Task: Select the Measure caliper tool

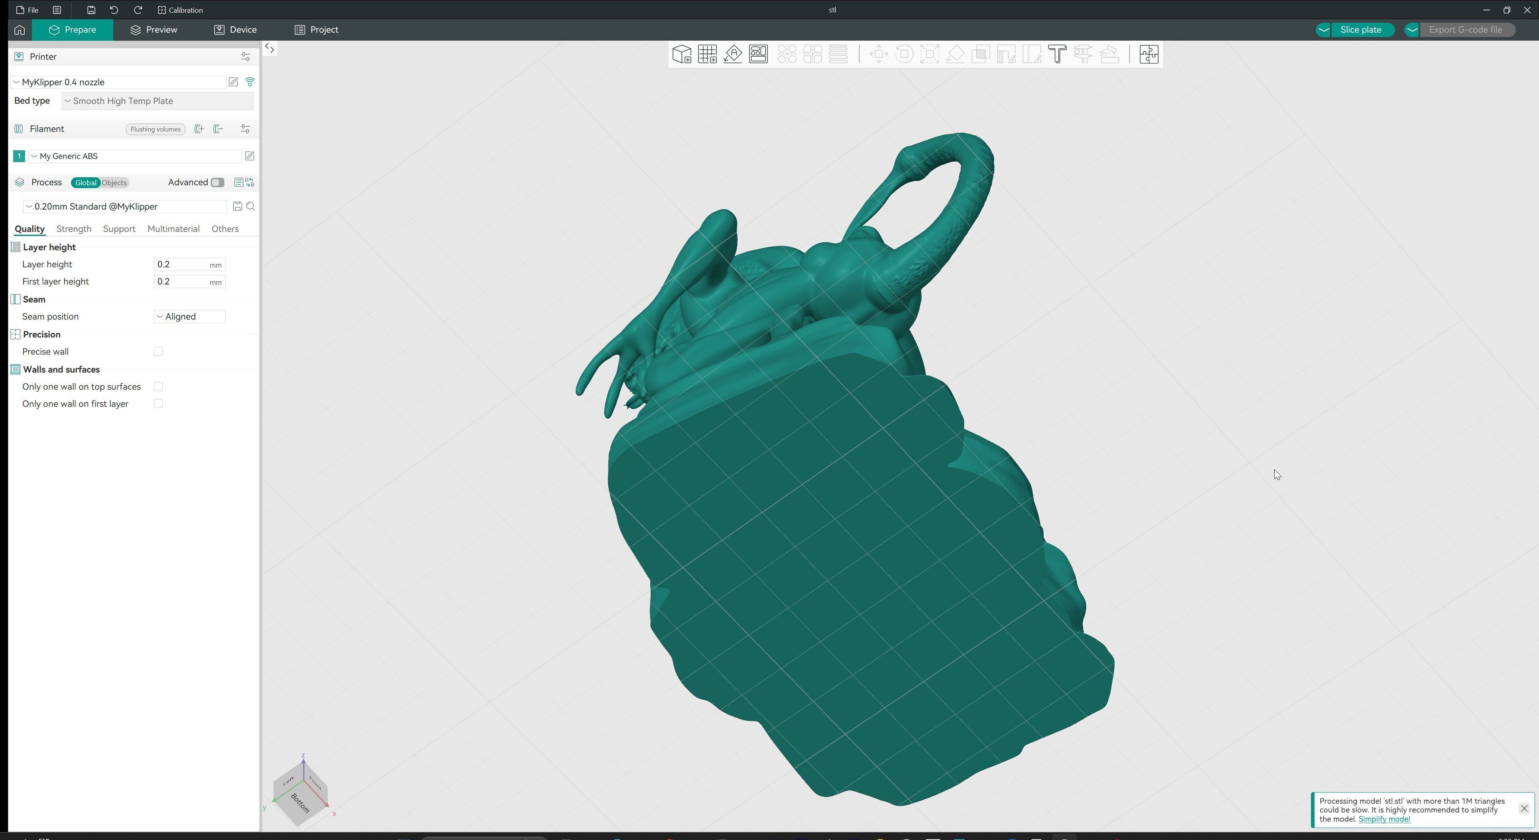Action: click(x=1083, y=54)
